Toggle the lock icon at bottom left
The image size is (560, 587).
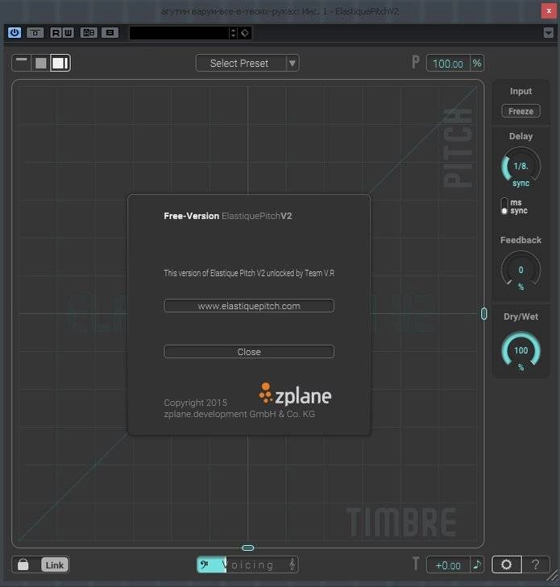[23, 564]
